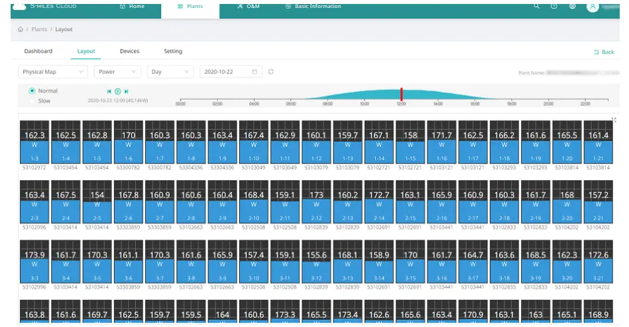Select the Slow speed radio button

pyautogui.click(x=32, y=101)
